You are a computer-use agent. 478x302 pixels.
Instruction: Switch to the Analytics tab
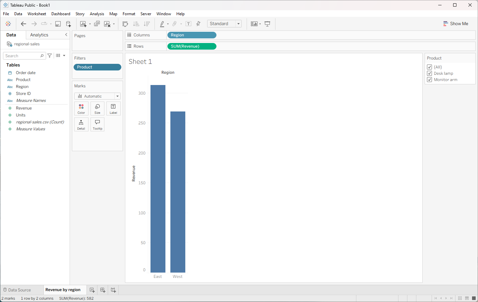pyautogui.click(x=39, y=35)
